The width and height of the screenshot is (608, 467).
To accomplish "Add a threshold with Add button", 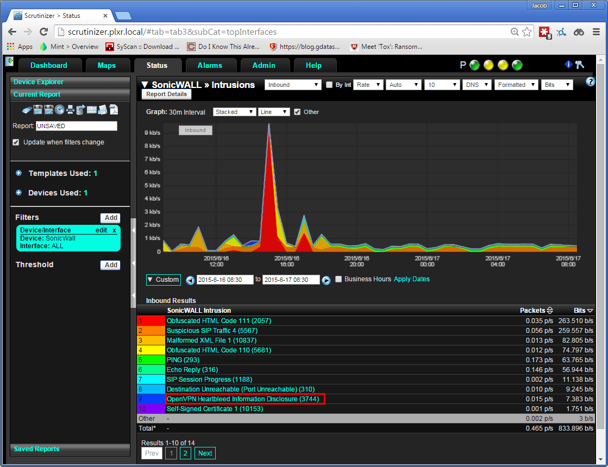I will [x=110, y=265].
